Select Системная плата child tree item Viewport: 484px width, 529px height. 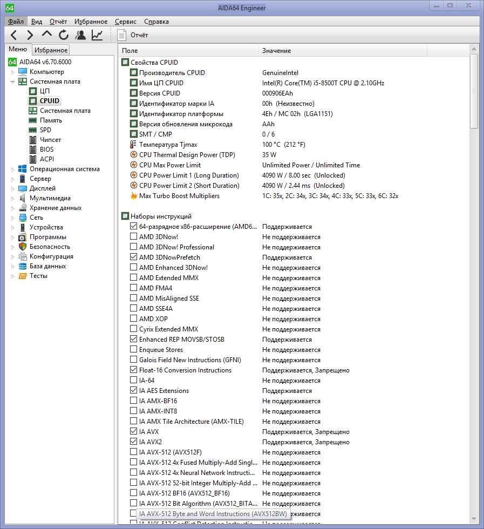click(x=65, y=111)
